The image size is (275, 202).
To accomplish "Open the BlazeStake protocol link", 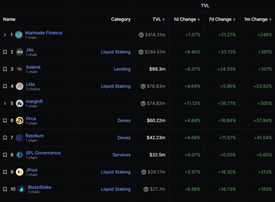I will (x=40, y=187).
